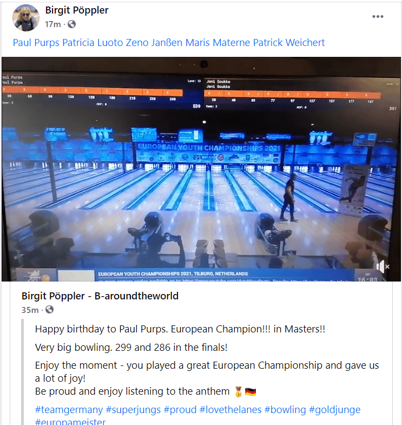
Task: Play the bowling championship video
Action: (201, 169)
